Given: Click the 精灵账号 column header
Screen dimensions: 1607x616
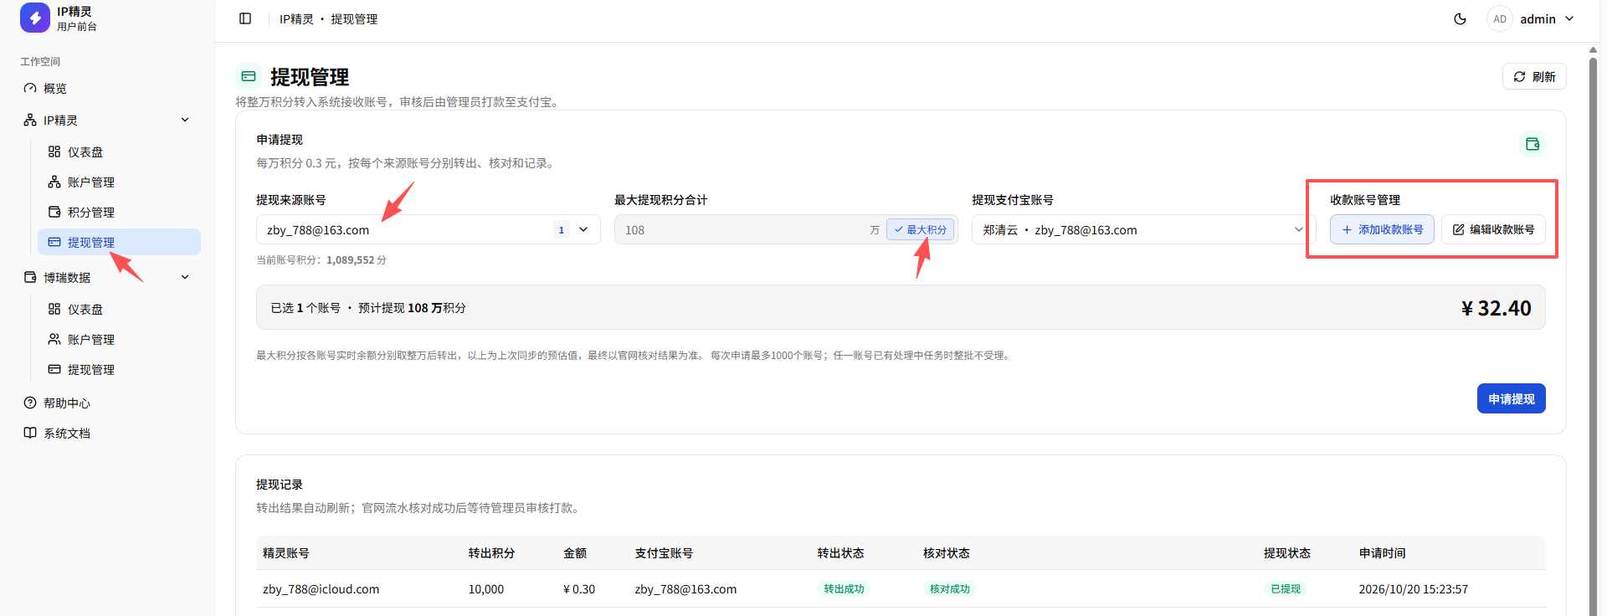Looking at the screenshot, I should point(286,552).
